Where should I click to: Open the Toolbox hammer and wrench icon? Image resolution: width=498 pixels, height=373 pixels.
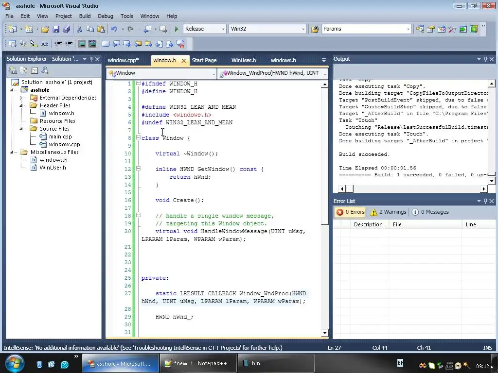[x=452, y=29]
